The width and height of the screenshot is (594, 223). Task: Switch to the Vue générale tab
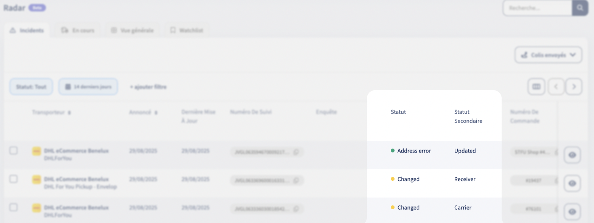(x=132, y=30)
